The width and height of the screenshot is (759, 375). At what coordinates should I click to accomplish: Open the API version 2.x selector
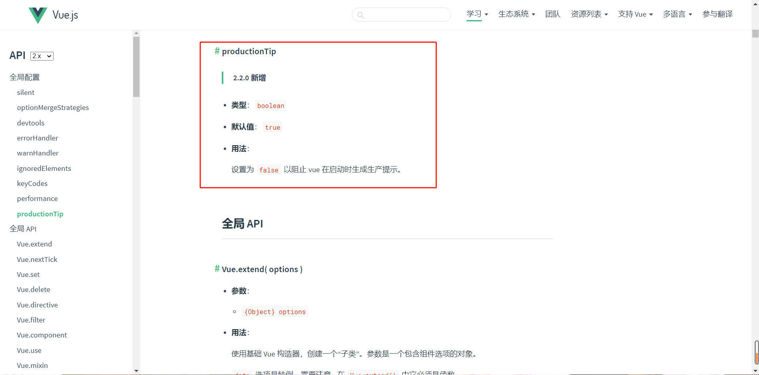click(x=42, y=56)
